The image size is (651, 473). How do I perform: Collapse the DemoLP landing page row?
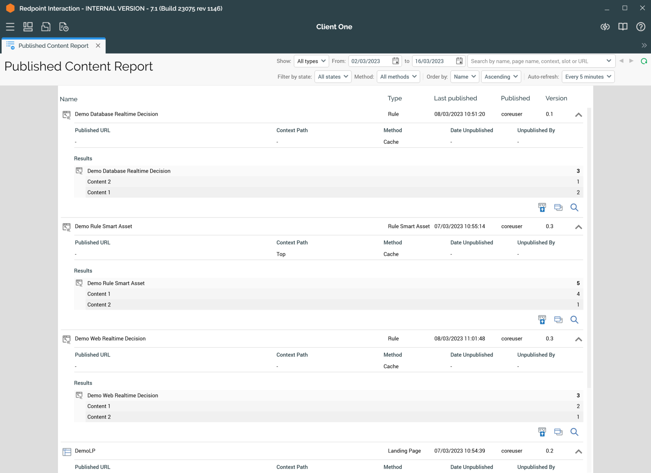[578, 452]
